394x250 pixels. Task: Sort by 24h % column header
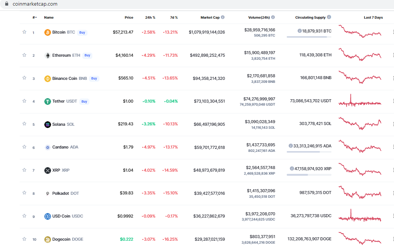150,18
